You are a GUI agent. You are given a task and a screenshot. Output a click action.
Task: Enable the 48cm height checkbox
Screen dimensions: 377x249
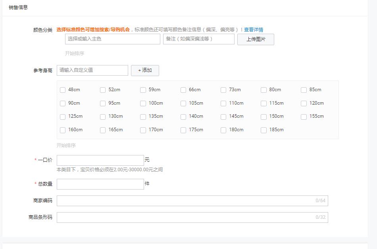tap(62, 90)
